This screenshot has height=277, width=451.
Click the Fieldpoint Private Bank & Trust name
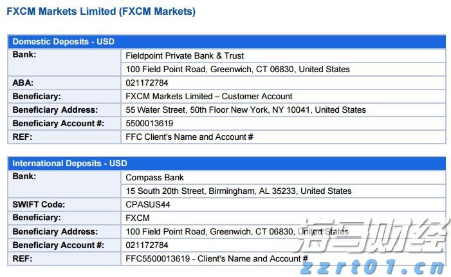185,56
